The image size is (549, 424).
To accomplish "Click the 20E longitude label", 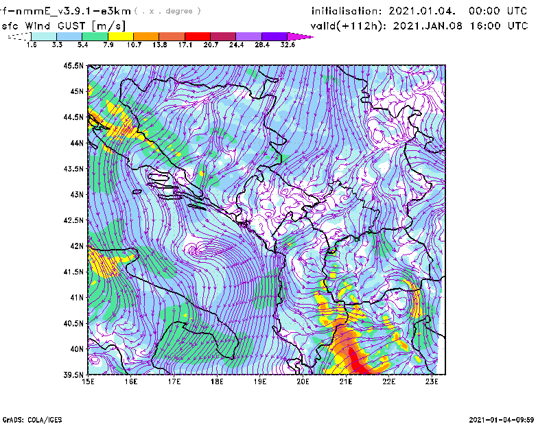I will [303, 381].
